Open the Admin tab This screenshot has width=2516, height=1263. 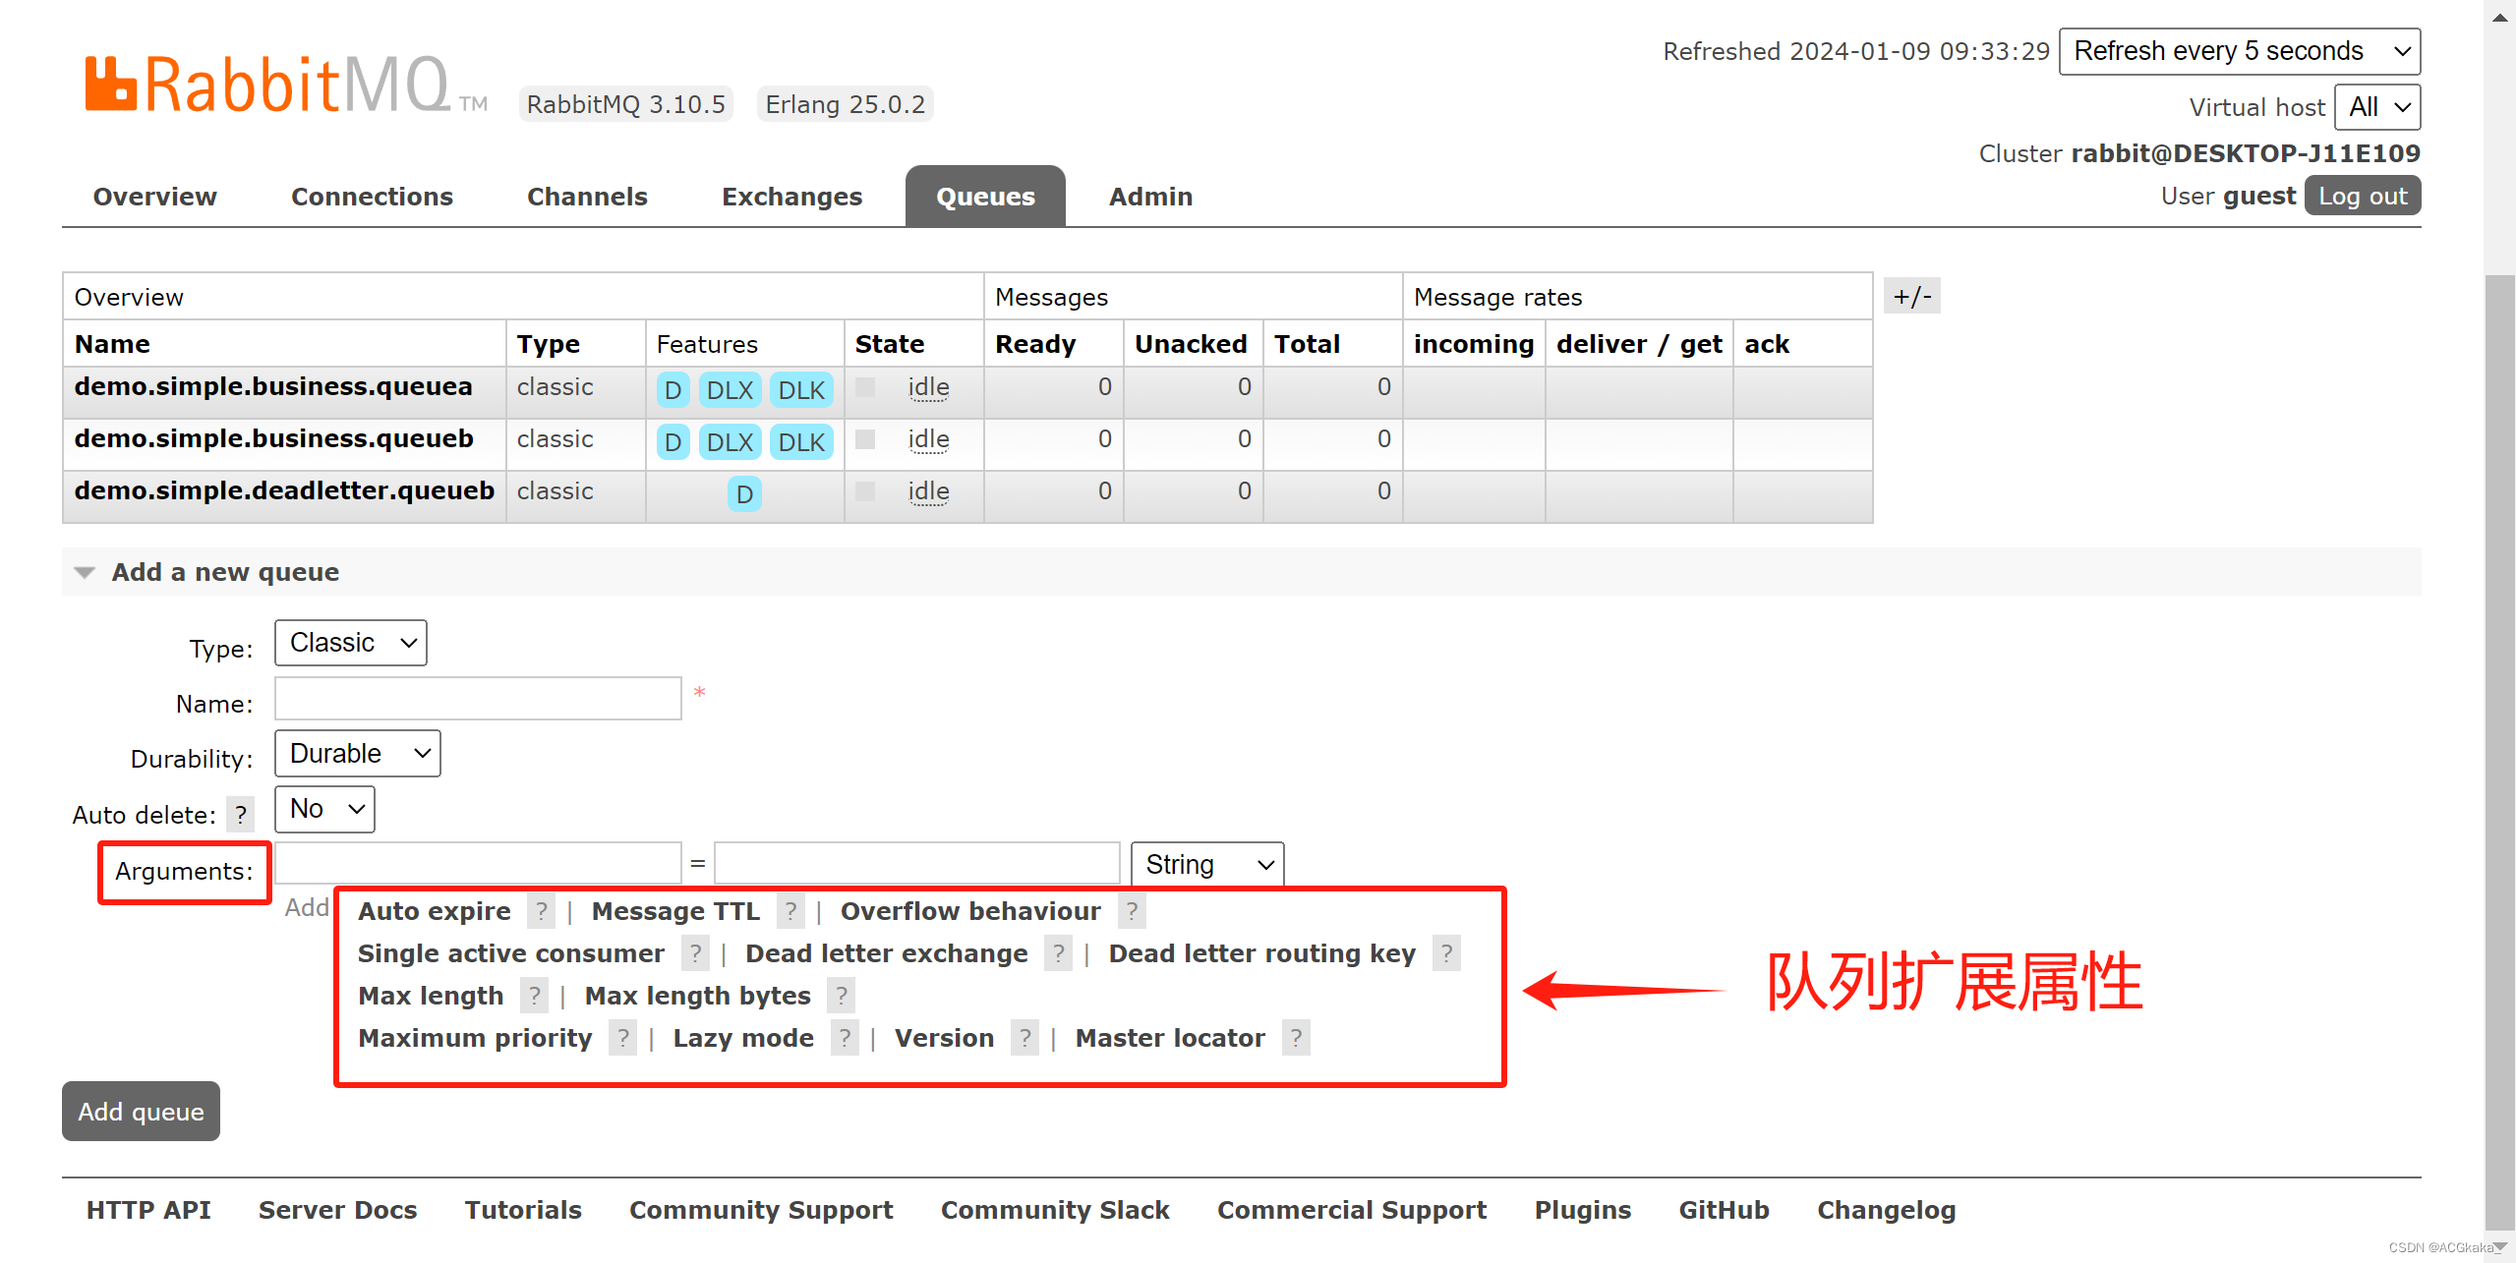pyautogui.click(x=1150, y=196)
